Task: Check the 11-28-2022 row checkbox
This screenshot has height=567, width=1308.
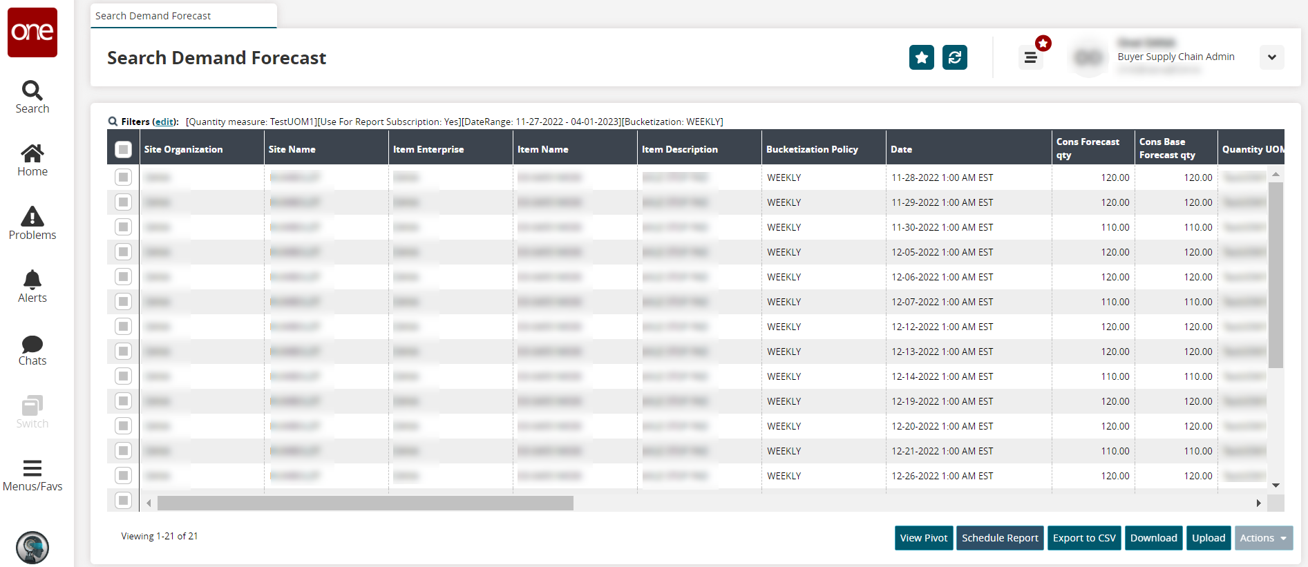Action: coord(123,177)
